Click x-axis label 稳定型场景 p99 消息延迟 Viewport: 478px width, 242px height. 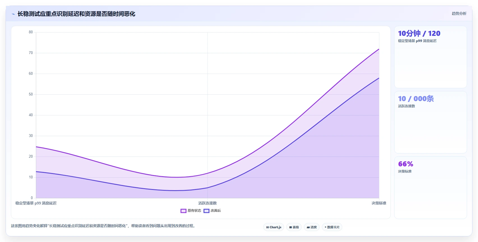pyautogui.click(x=36, y=203)
